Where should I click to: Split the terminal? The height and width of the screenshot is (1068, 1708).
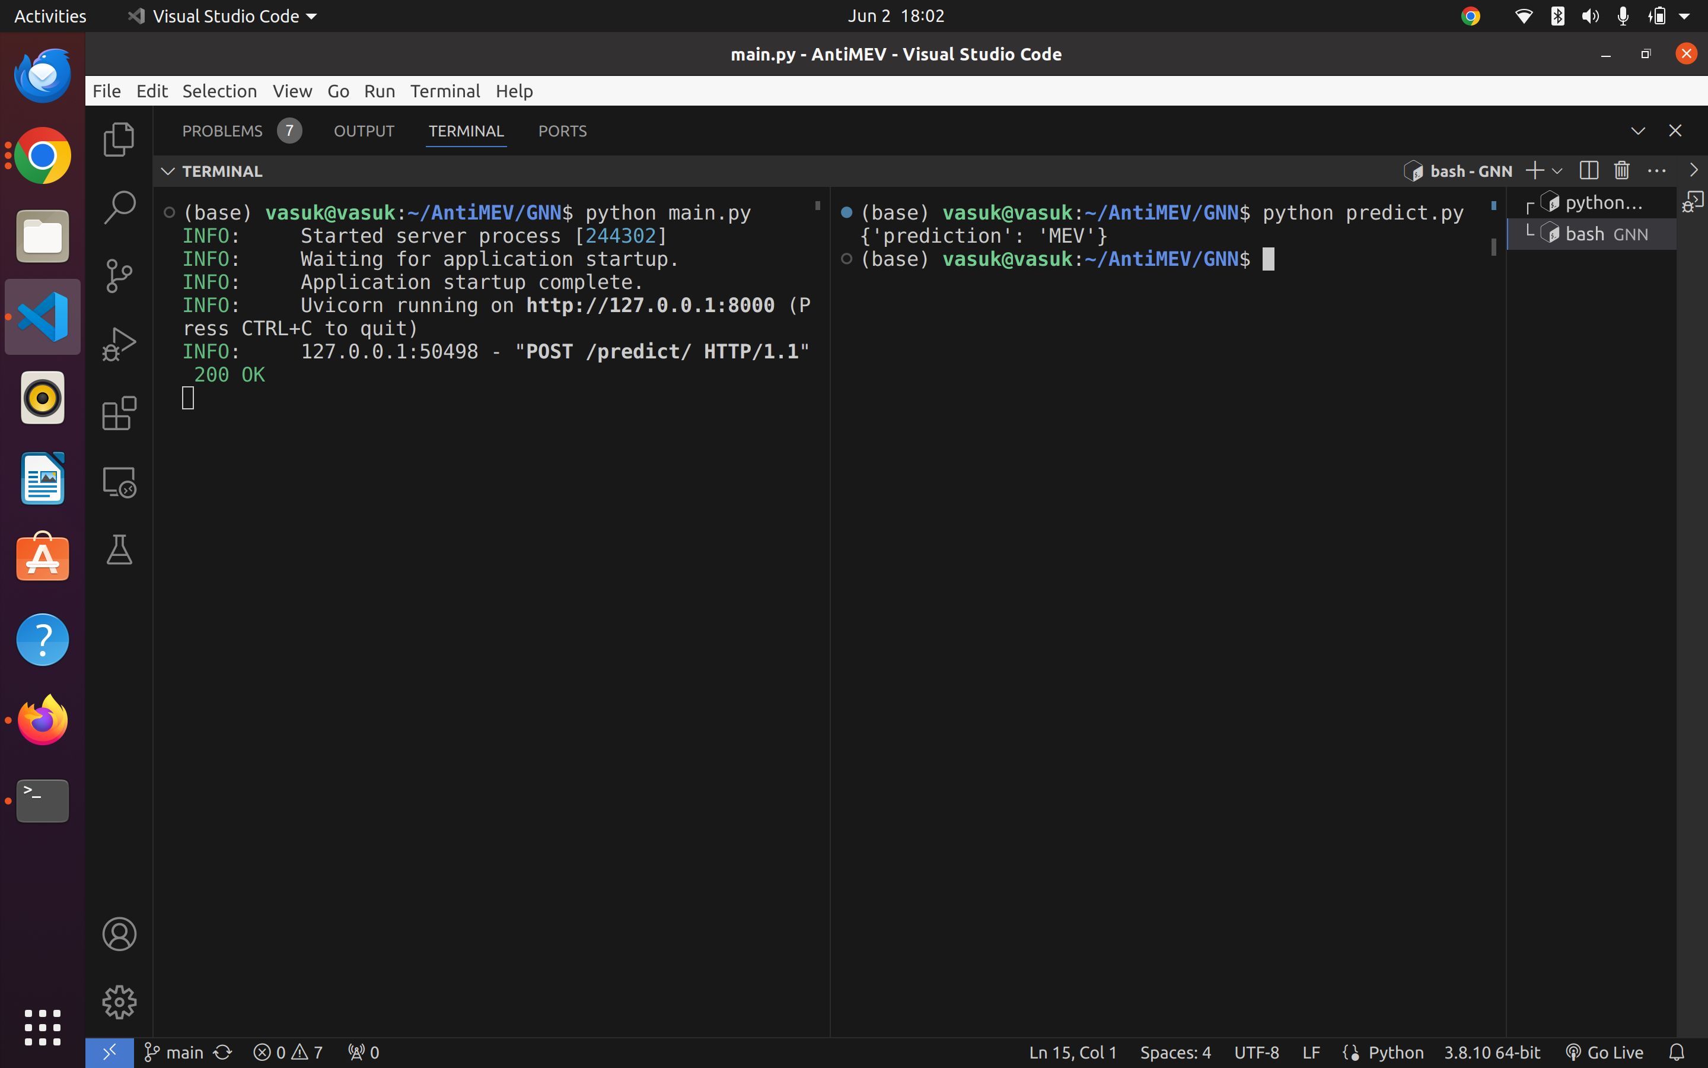point(1588,170)
